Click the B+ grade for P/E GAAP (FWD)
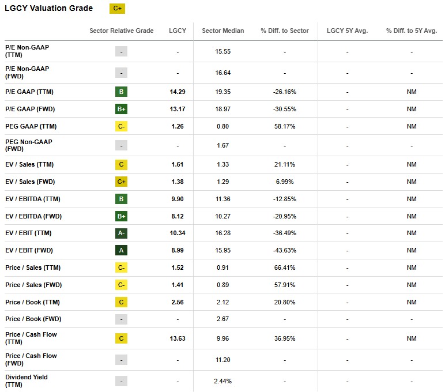The width and height of the screenshot is (445, 392). click(121, 109)
